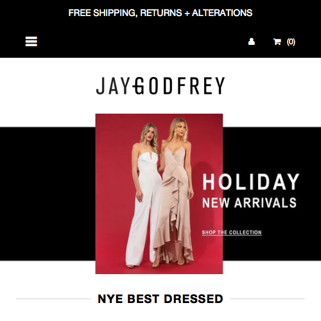
Task: View the shopping cart icon
Action: pos(277,42)
